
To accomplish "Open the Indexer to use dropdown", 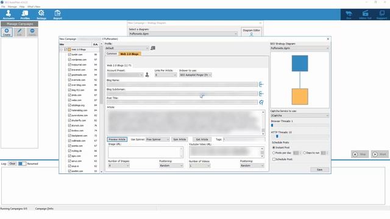I will pos(196,75).
